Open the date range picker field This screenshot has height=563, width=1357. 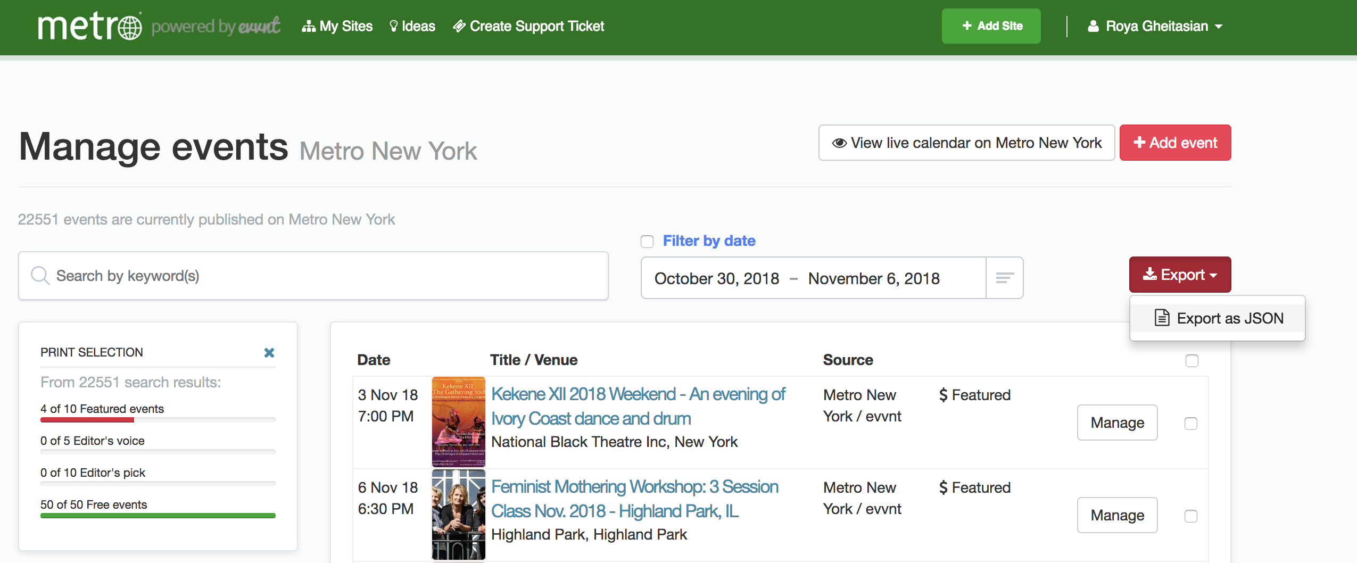(x=813, y=278)
